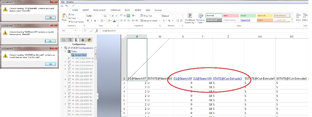The image size is (312, 117).
Task: Redo the last undone action
Action: pyautogui.click(x=73, y=6)
